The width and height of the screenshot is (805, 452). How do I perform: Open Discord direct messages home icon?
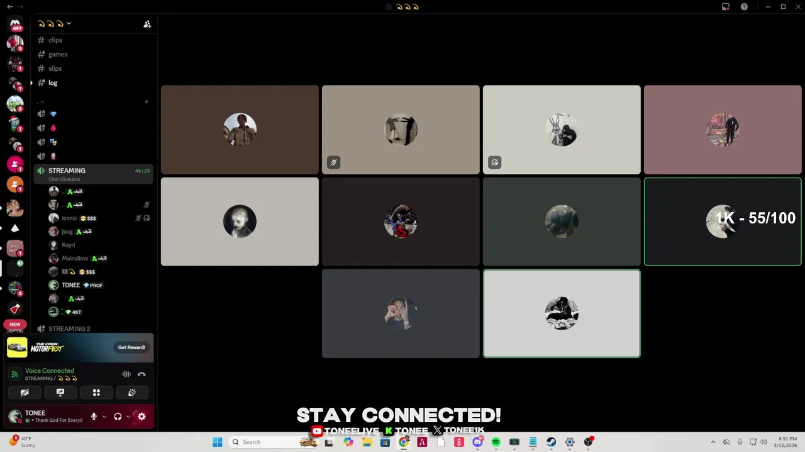(x=15, y=24)
